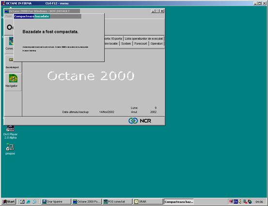Click the network tray icon with red mark

[245, 202]
